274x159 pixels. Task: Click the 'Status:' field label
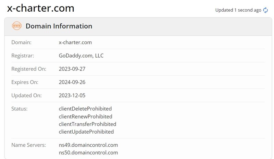20,109
